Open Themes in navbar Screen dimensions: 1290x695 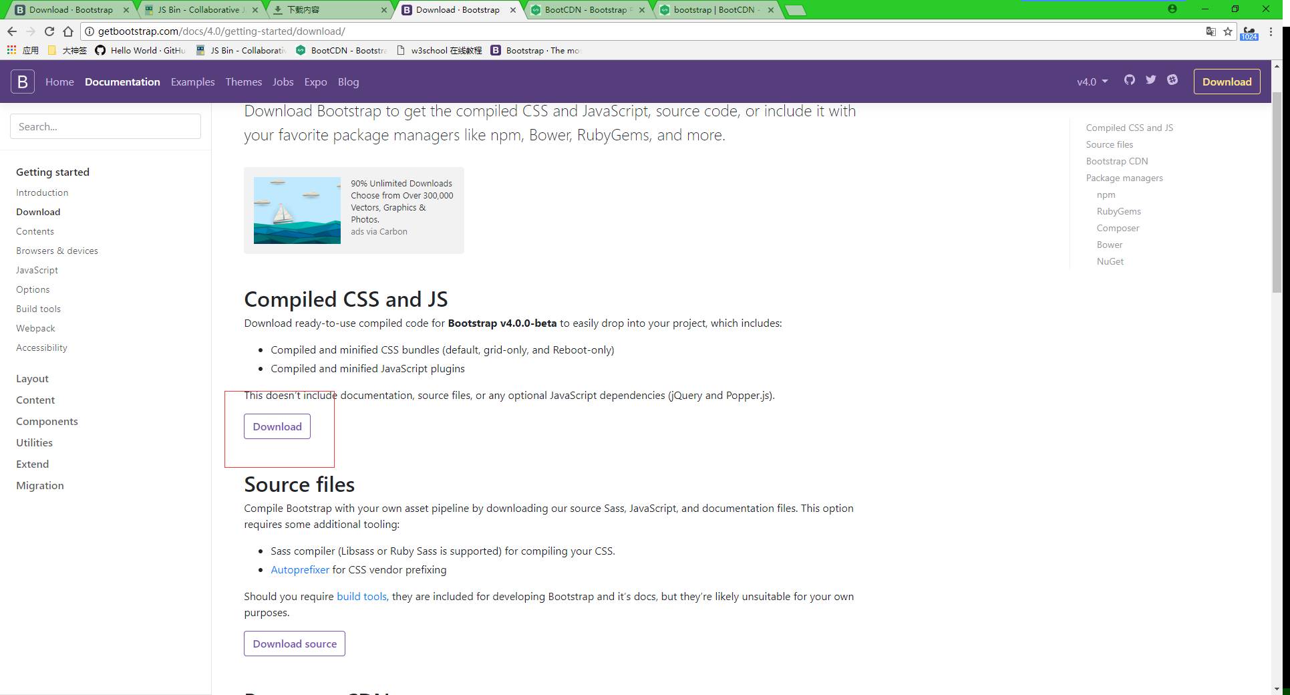tap(243, 82)
